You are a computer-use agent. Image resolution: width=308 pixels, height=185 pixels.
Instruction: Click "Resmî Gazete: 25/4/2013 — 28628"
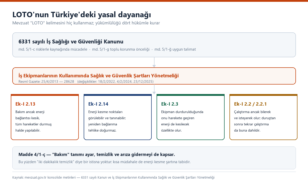pos(46,81)
